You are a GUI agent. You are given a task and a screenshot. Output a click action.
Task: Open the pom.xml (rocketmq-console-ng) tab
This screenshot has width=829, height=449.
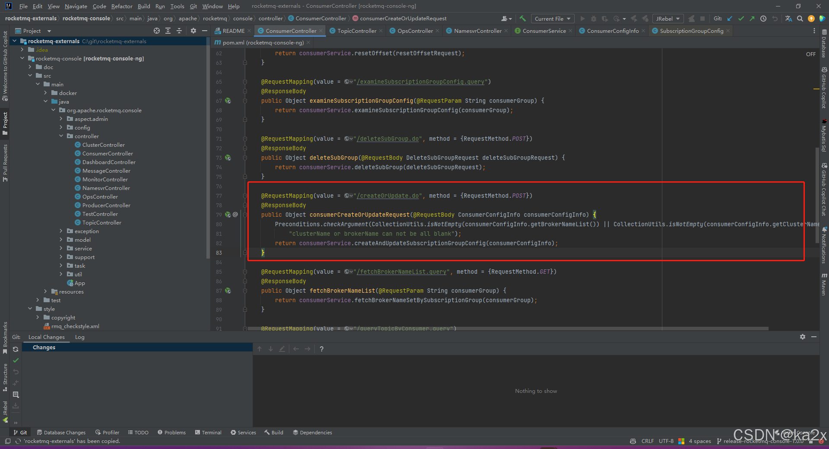263,42
